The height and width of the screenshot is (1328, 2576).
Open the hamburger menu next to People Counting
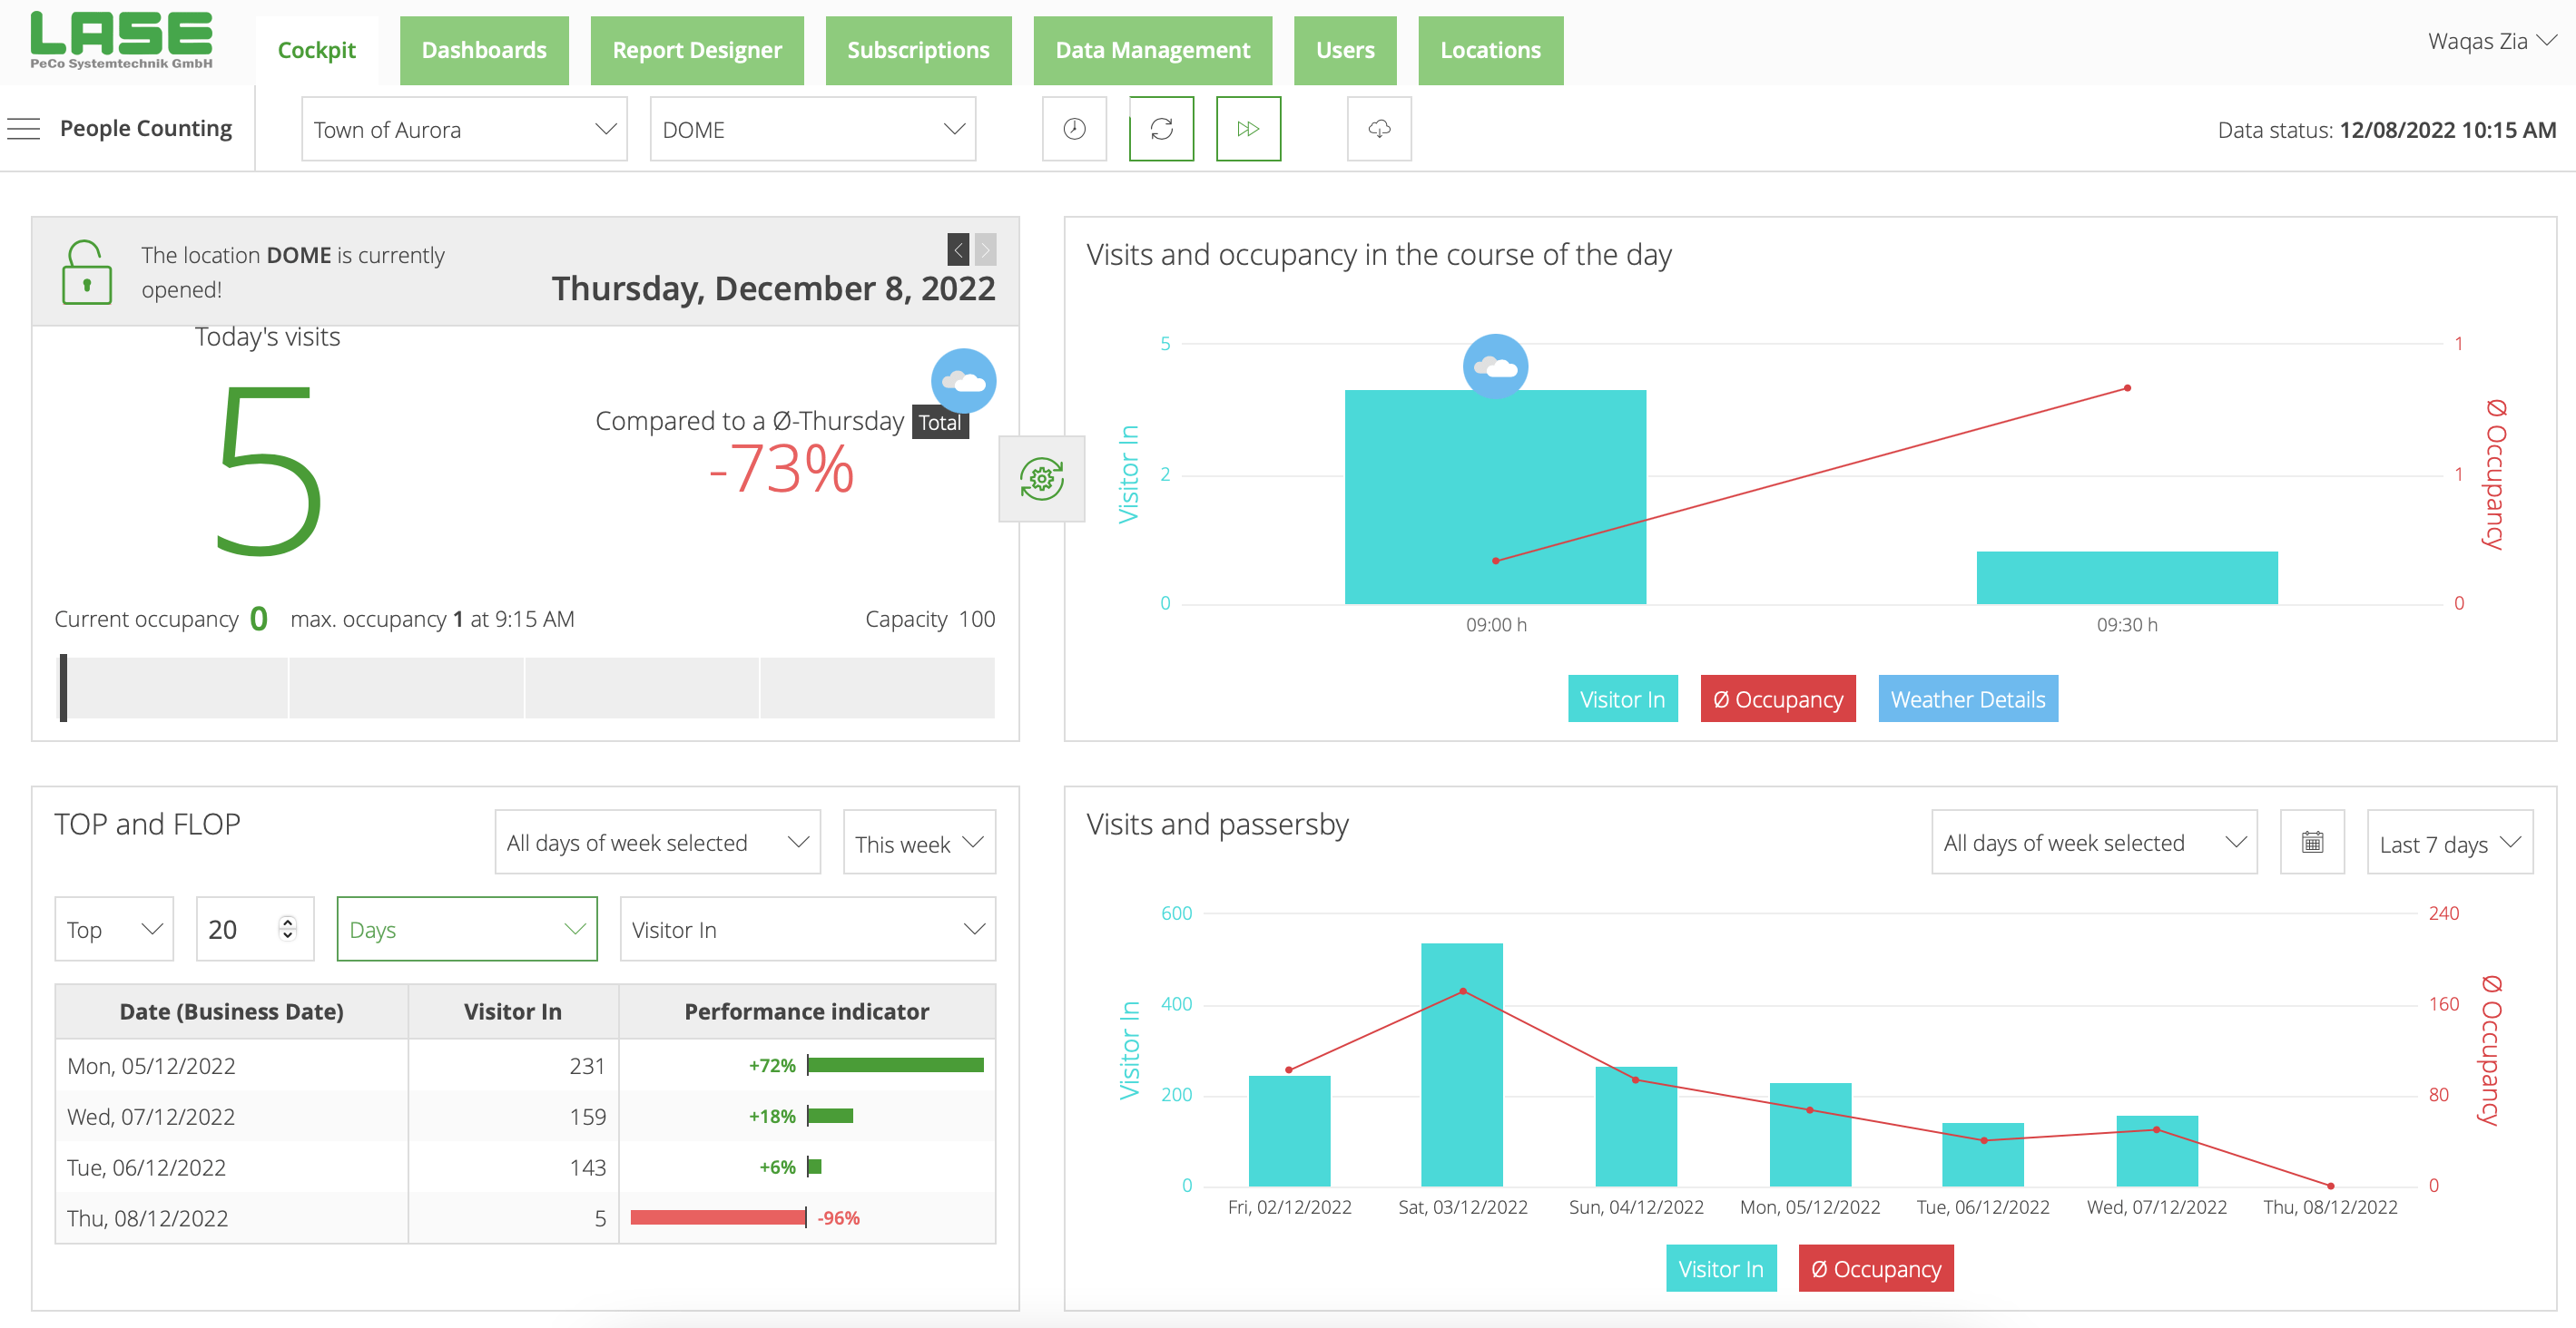(23, 129)
